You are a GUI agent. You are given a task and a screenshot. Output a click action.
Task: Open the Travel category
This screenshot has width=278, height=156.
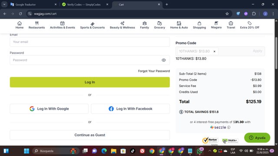click(x=231, y=25)
